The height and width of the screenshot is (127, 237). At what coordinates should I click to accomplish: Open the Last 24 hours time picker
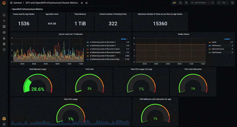[200, 3]
